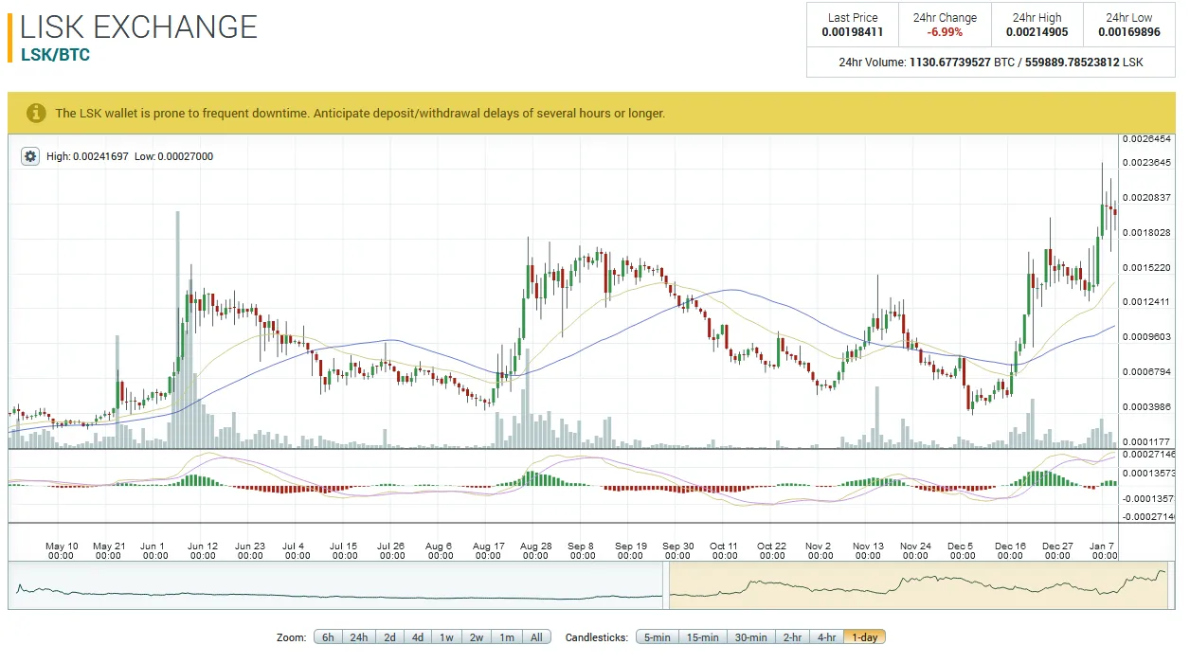The image size is (1190, 663).
Task: Click the latest red candlestick at chart's right edge
Action: tap(1115, 211)
